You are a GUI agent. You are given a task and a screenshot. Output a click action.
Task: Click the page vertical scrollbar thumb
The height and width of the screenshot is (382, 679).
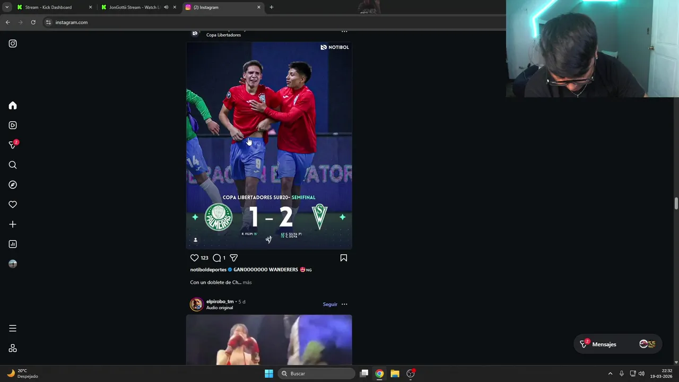[x=676, y=204]
